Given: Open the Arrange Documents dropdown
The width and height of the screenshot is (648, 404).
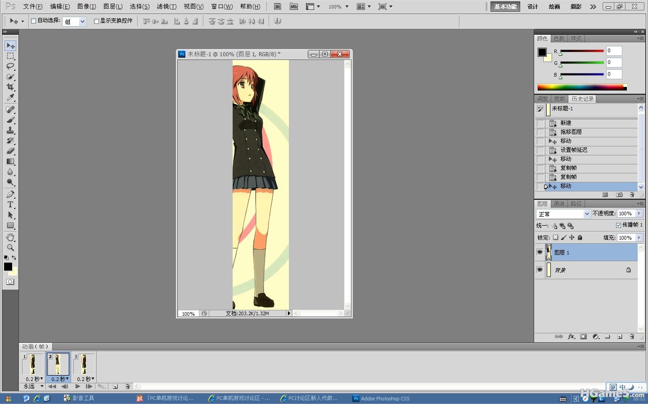Looking at the screenshot, I should (364, 7).
